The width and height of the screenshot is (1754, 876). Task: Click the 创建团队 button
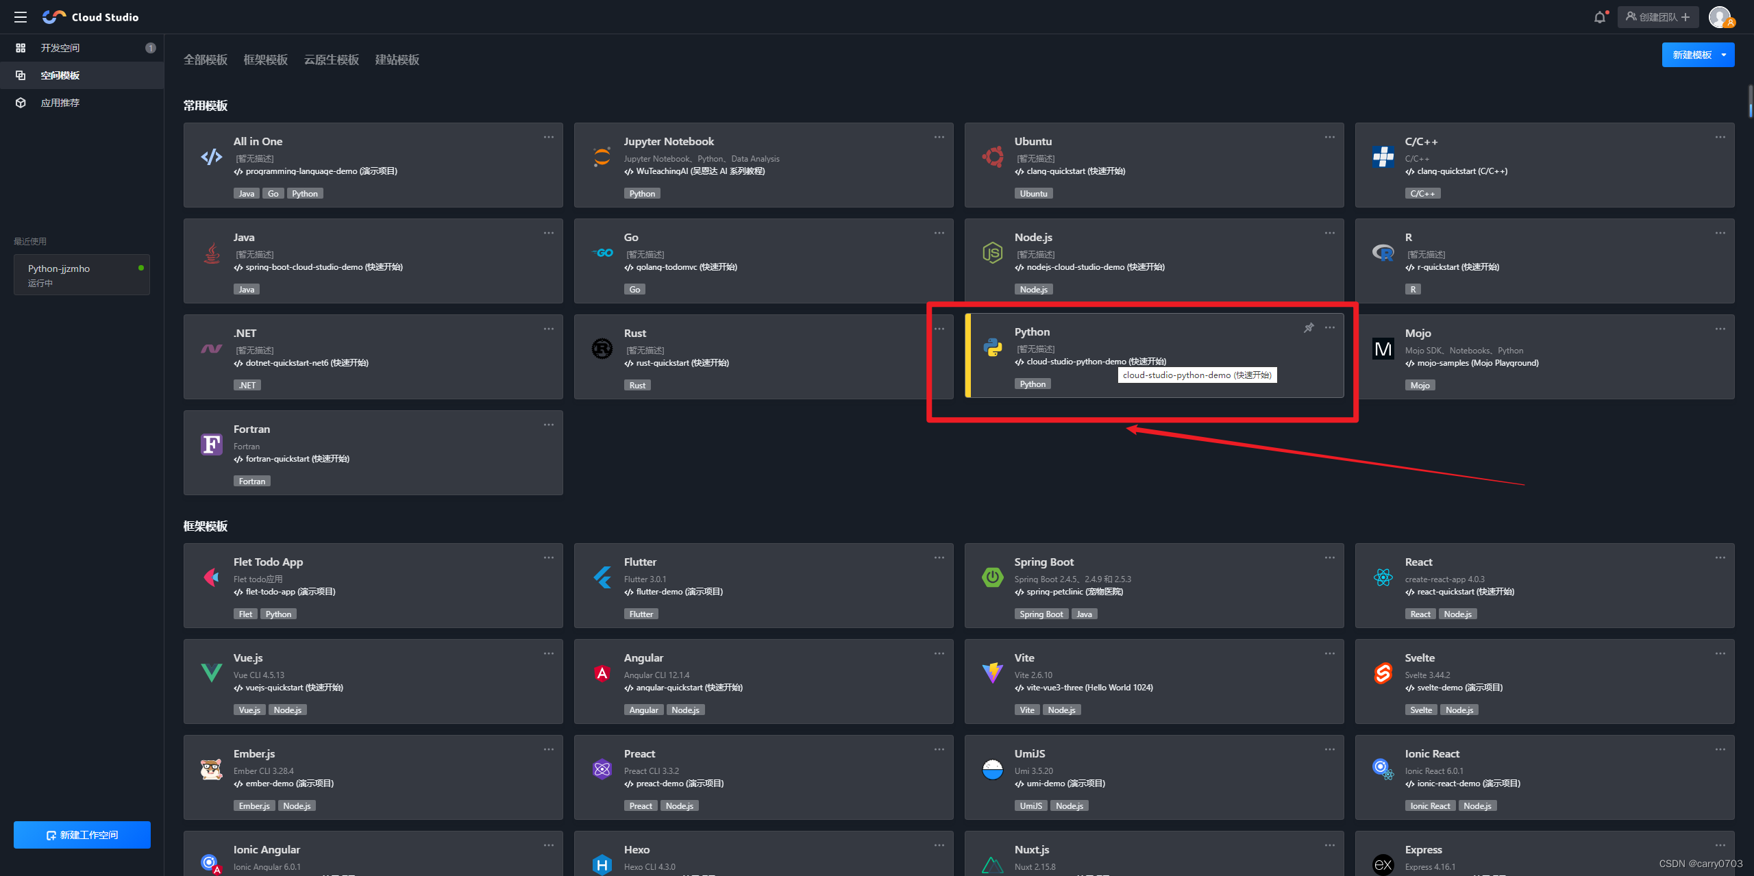[x=1658, y=17]
